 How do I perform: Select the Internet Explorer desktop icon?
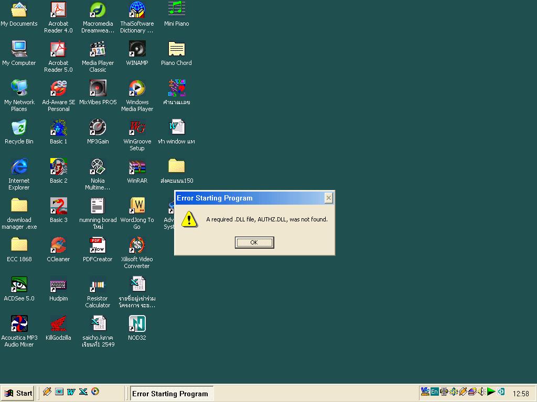(19, 174)
